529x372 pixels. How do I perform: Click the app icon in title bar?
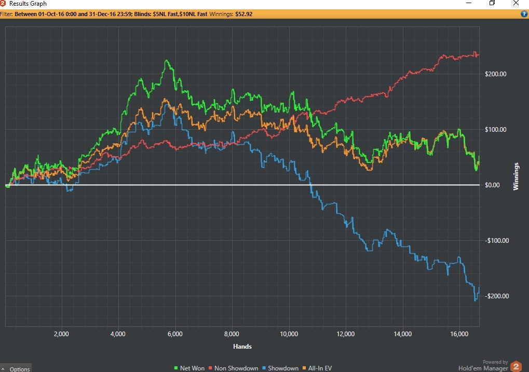click(x=3, y=4)
